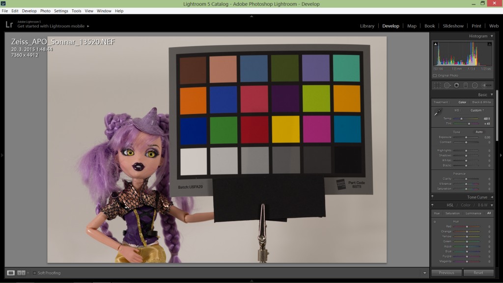Show All HSL sliders
The height and width of the screenshot is (283, 503).
[x=489, y=213]
